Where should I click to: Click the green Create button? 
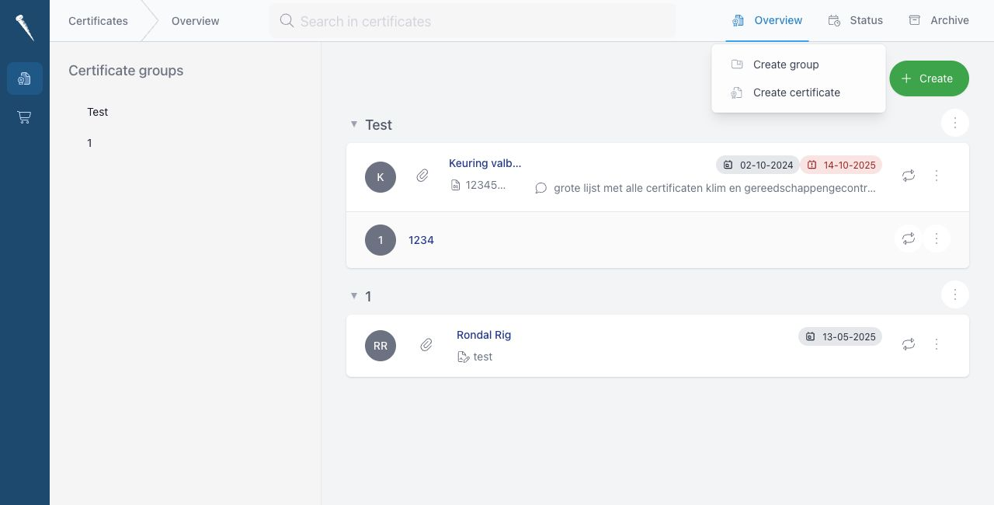pos(929,78)
